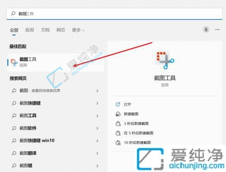Switch to the 应用 tab

coord(29,30)
